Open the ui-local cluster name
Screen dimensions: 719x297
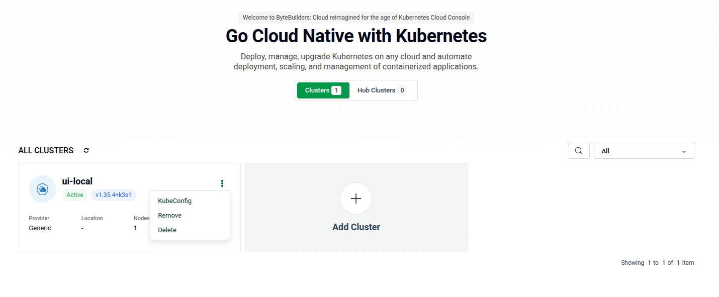tap(77, 181)
